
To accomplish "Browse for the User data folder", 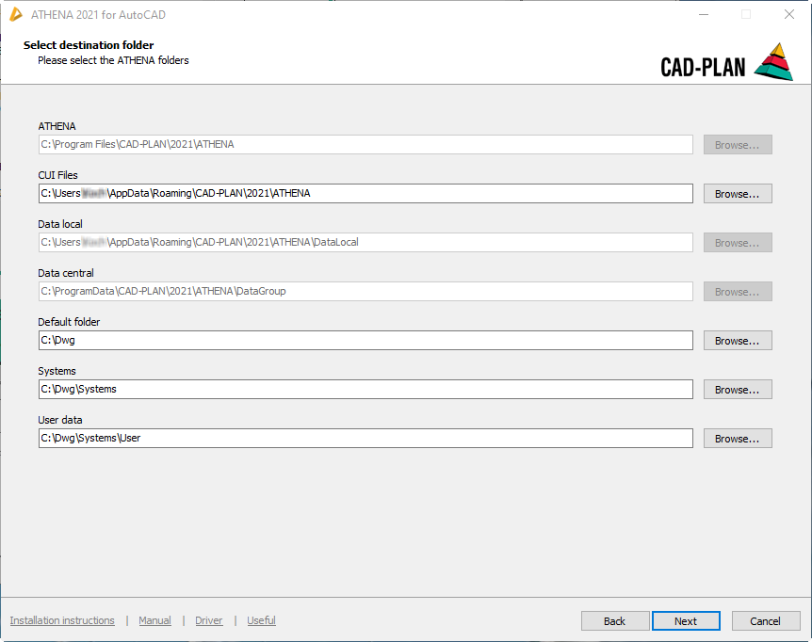I will (738, 439).
